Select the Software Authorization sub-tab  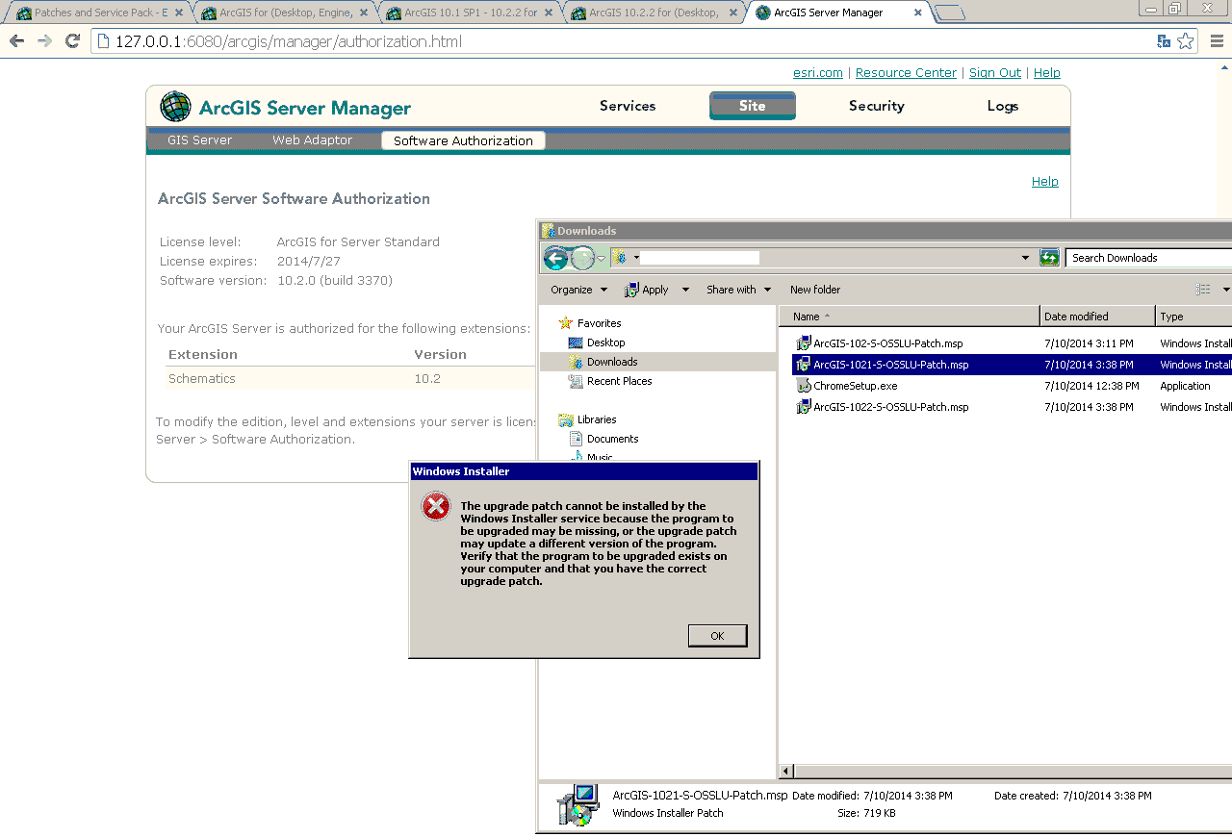point(463,140)
